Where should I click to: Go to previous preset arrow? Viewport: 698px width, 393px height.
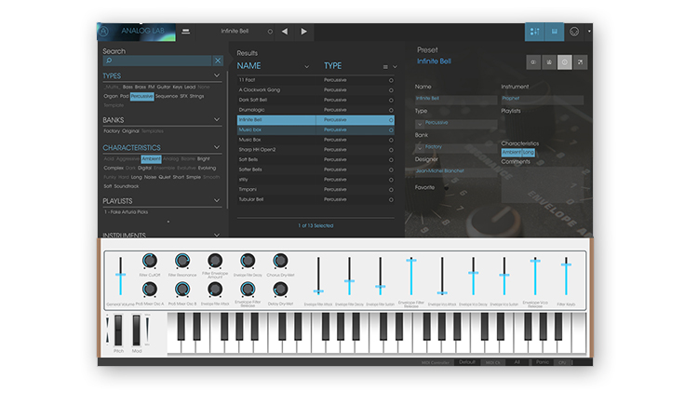285,31
